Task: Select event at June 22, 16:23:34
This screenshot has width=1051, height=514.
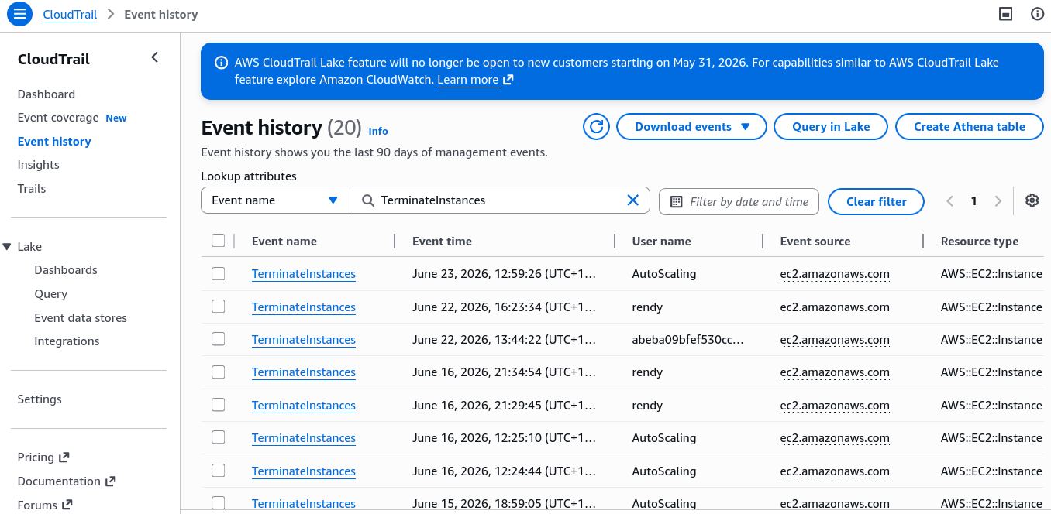Action: pyautogui.click(x=218, y=307)
